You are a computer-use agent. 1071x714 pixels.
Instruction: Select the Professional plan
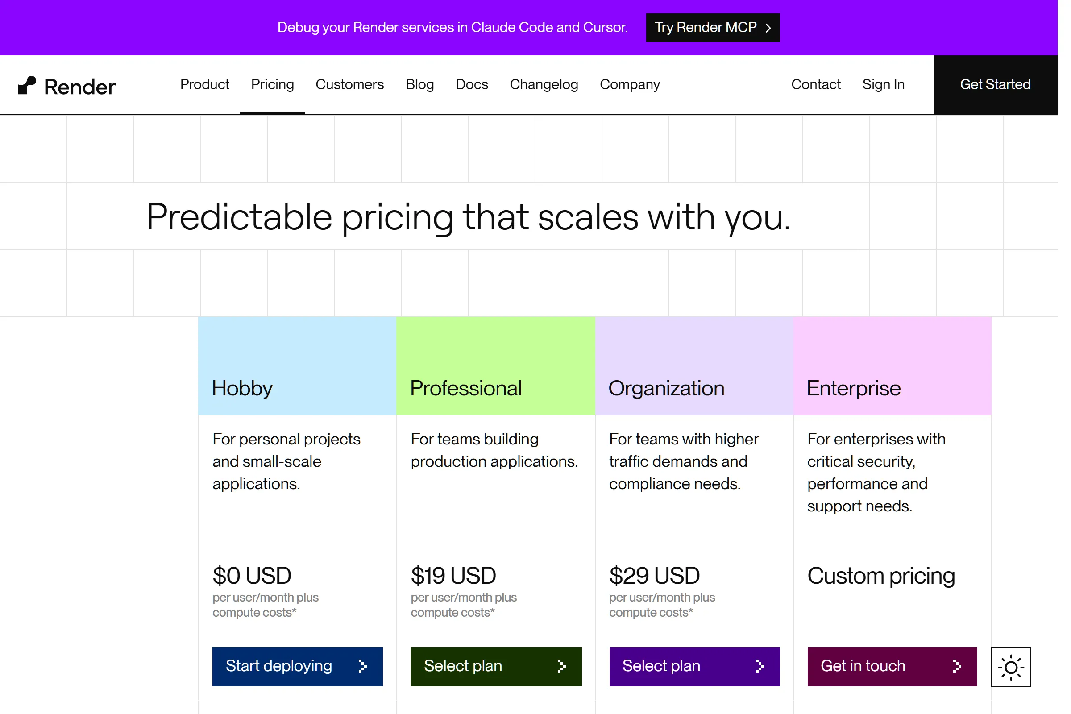(x=496, y=666)
